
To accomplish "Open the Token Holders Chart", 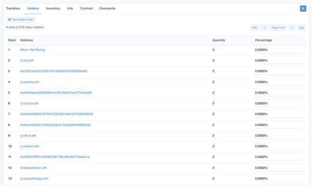I will pyautogui.click(x=21, y=19).
